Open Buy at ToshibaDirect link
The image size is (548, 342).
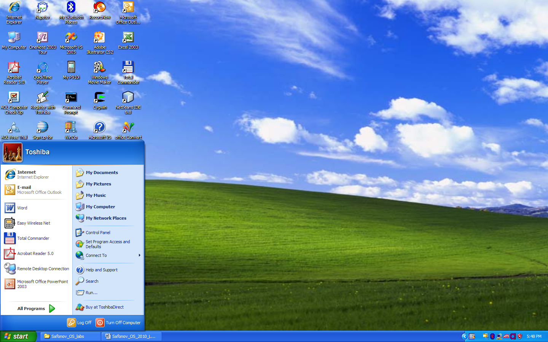pos(108,307)
